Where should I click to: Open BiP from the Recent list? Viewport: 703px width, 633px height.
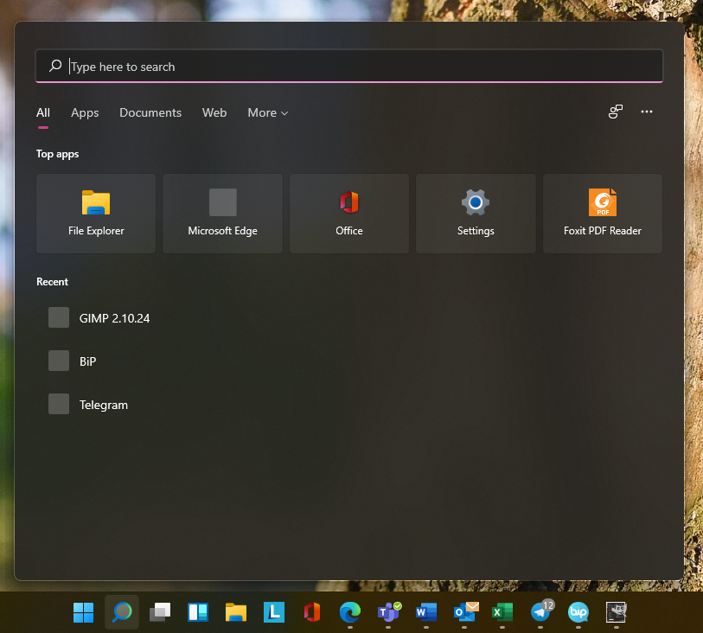(x=87, y=361)
